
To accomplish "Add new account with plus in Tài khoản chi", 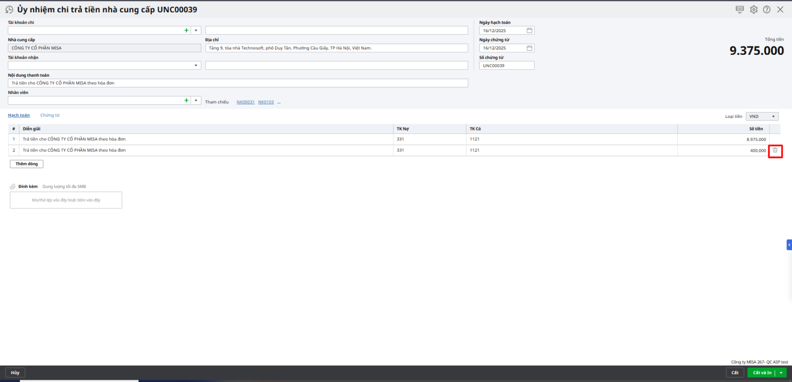I will click(187, 31).
